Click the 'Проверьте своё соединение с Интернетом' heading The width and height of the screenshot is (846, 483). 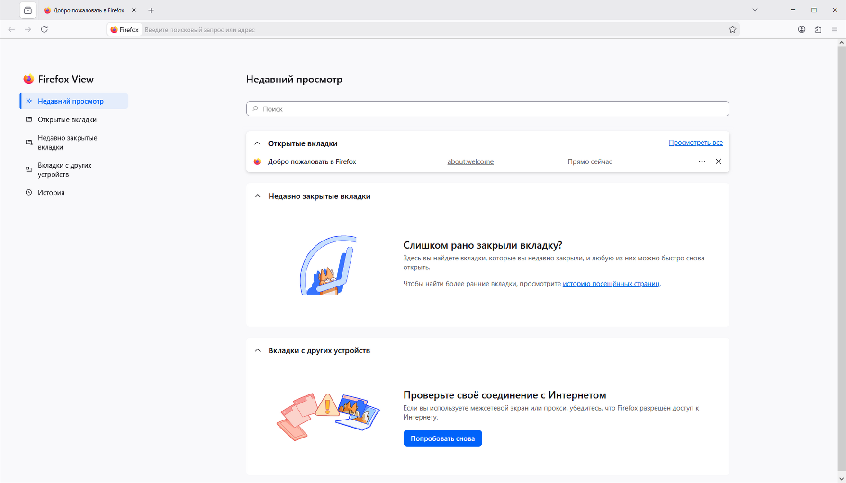pos(504,395)
